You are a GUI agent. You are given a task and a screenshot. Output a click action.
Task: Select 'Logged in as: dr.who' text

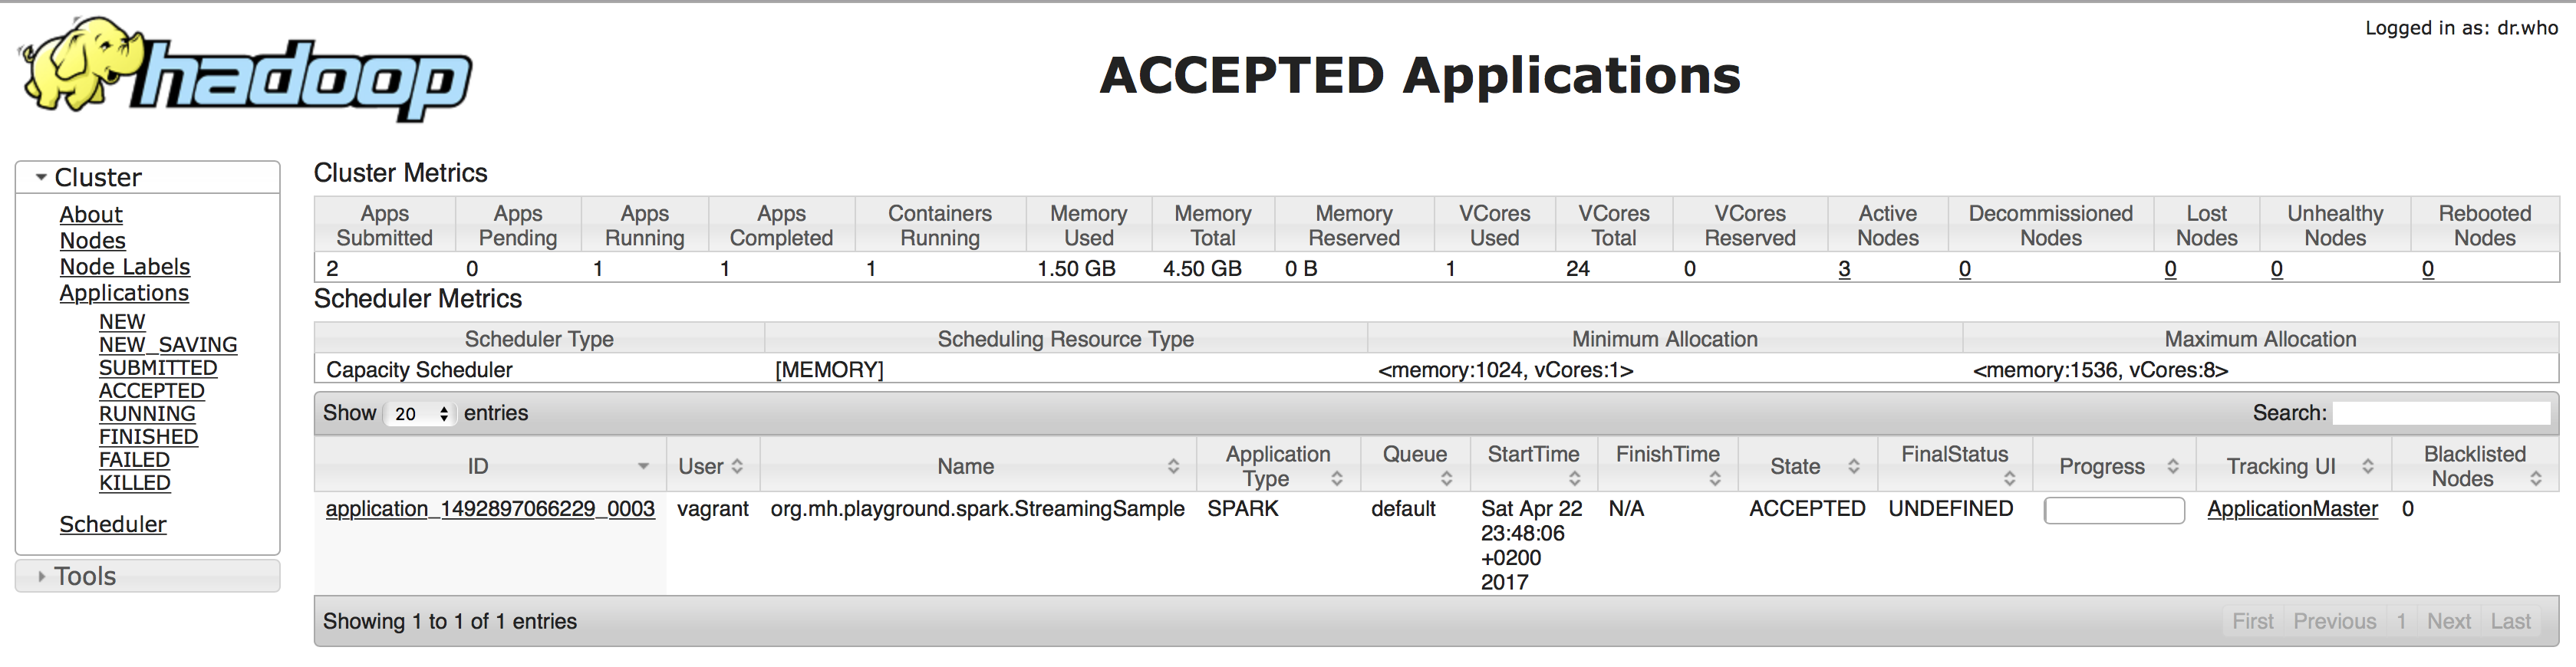click(2461, 28)
